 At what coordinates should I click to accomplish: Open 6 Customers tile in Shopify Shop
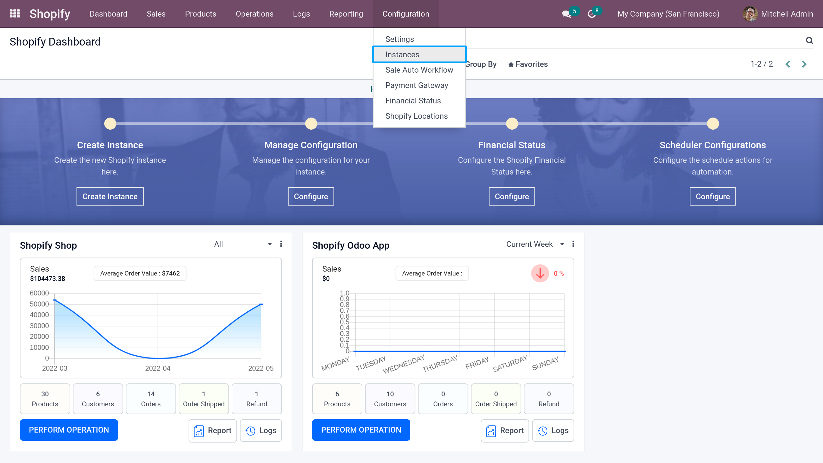pos(98,399)
